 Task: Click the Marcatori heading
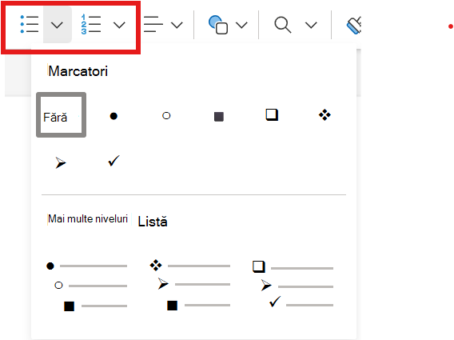[x=78, y=71]
